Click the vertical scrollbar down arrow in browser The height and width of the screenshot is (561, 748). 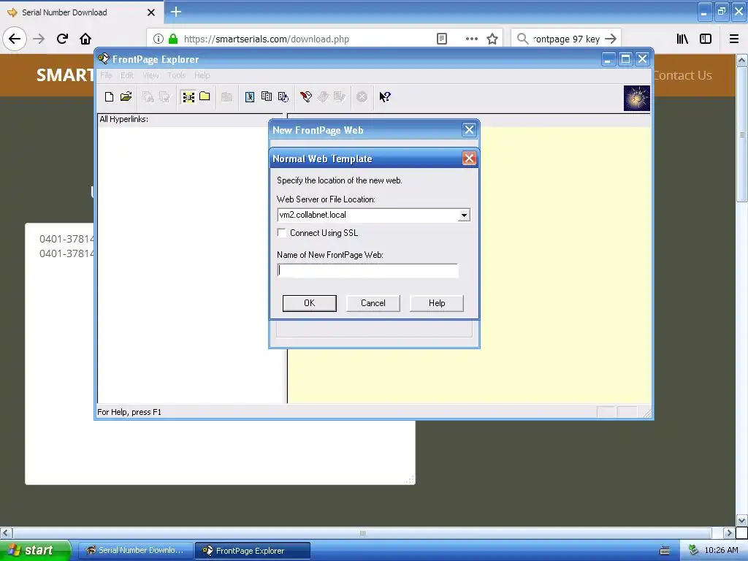741,520
